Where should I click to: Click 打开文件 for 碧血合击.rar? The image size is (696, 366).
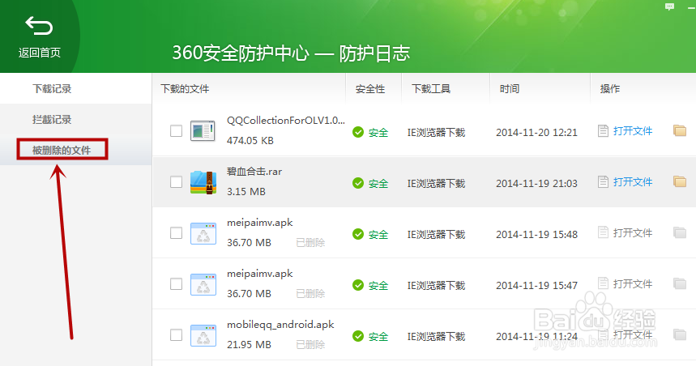tap(633, 182)
